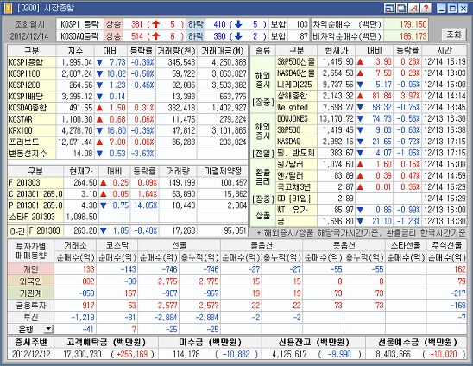Image resolution: width=473 pixels, height=366 pixels.
Task: Select the 니케이225 row label
Action: [x=296, y=85]
